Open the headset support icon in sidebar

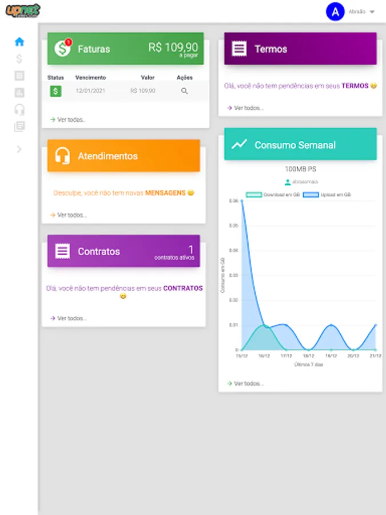coord(19,109)
